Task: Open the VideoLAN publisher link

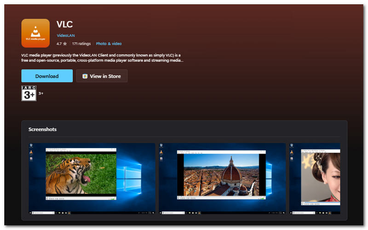Action: (x=66, y=35)
